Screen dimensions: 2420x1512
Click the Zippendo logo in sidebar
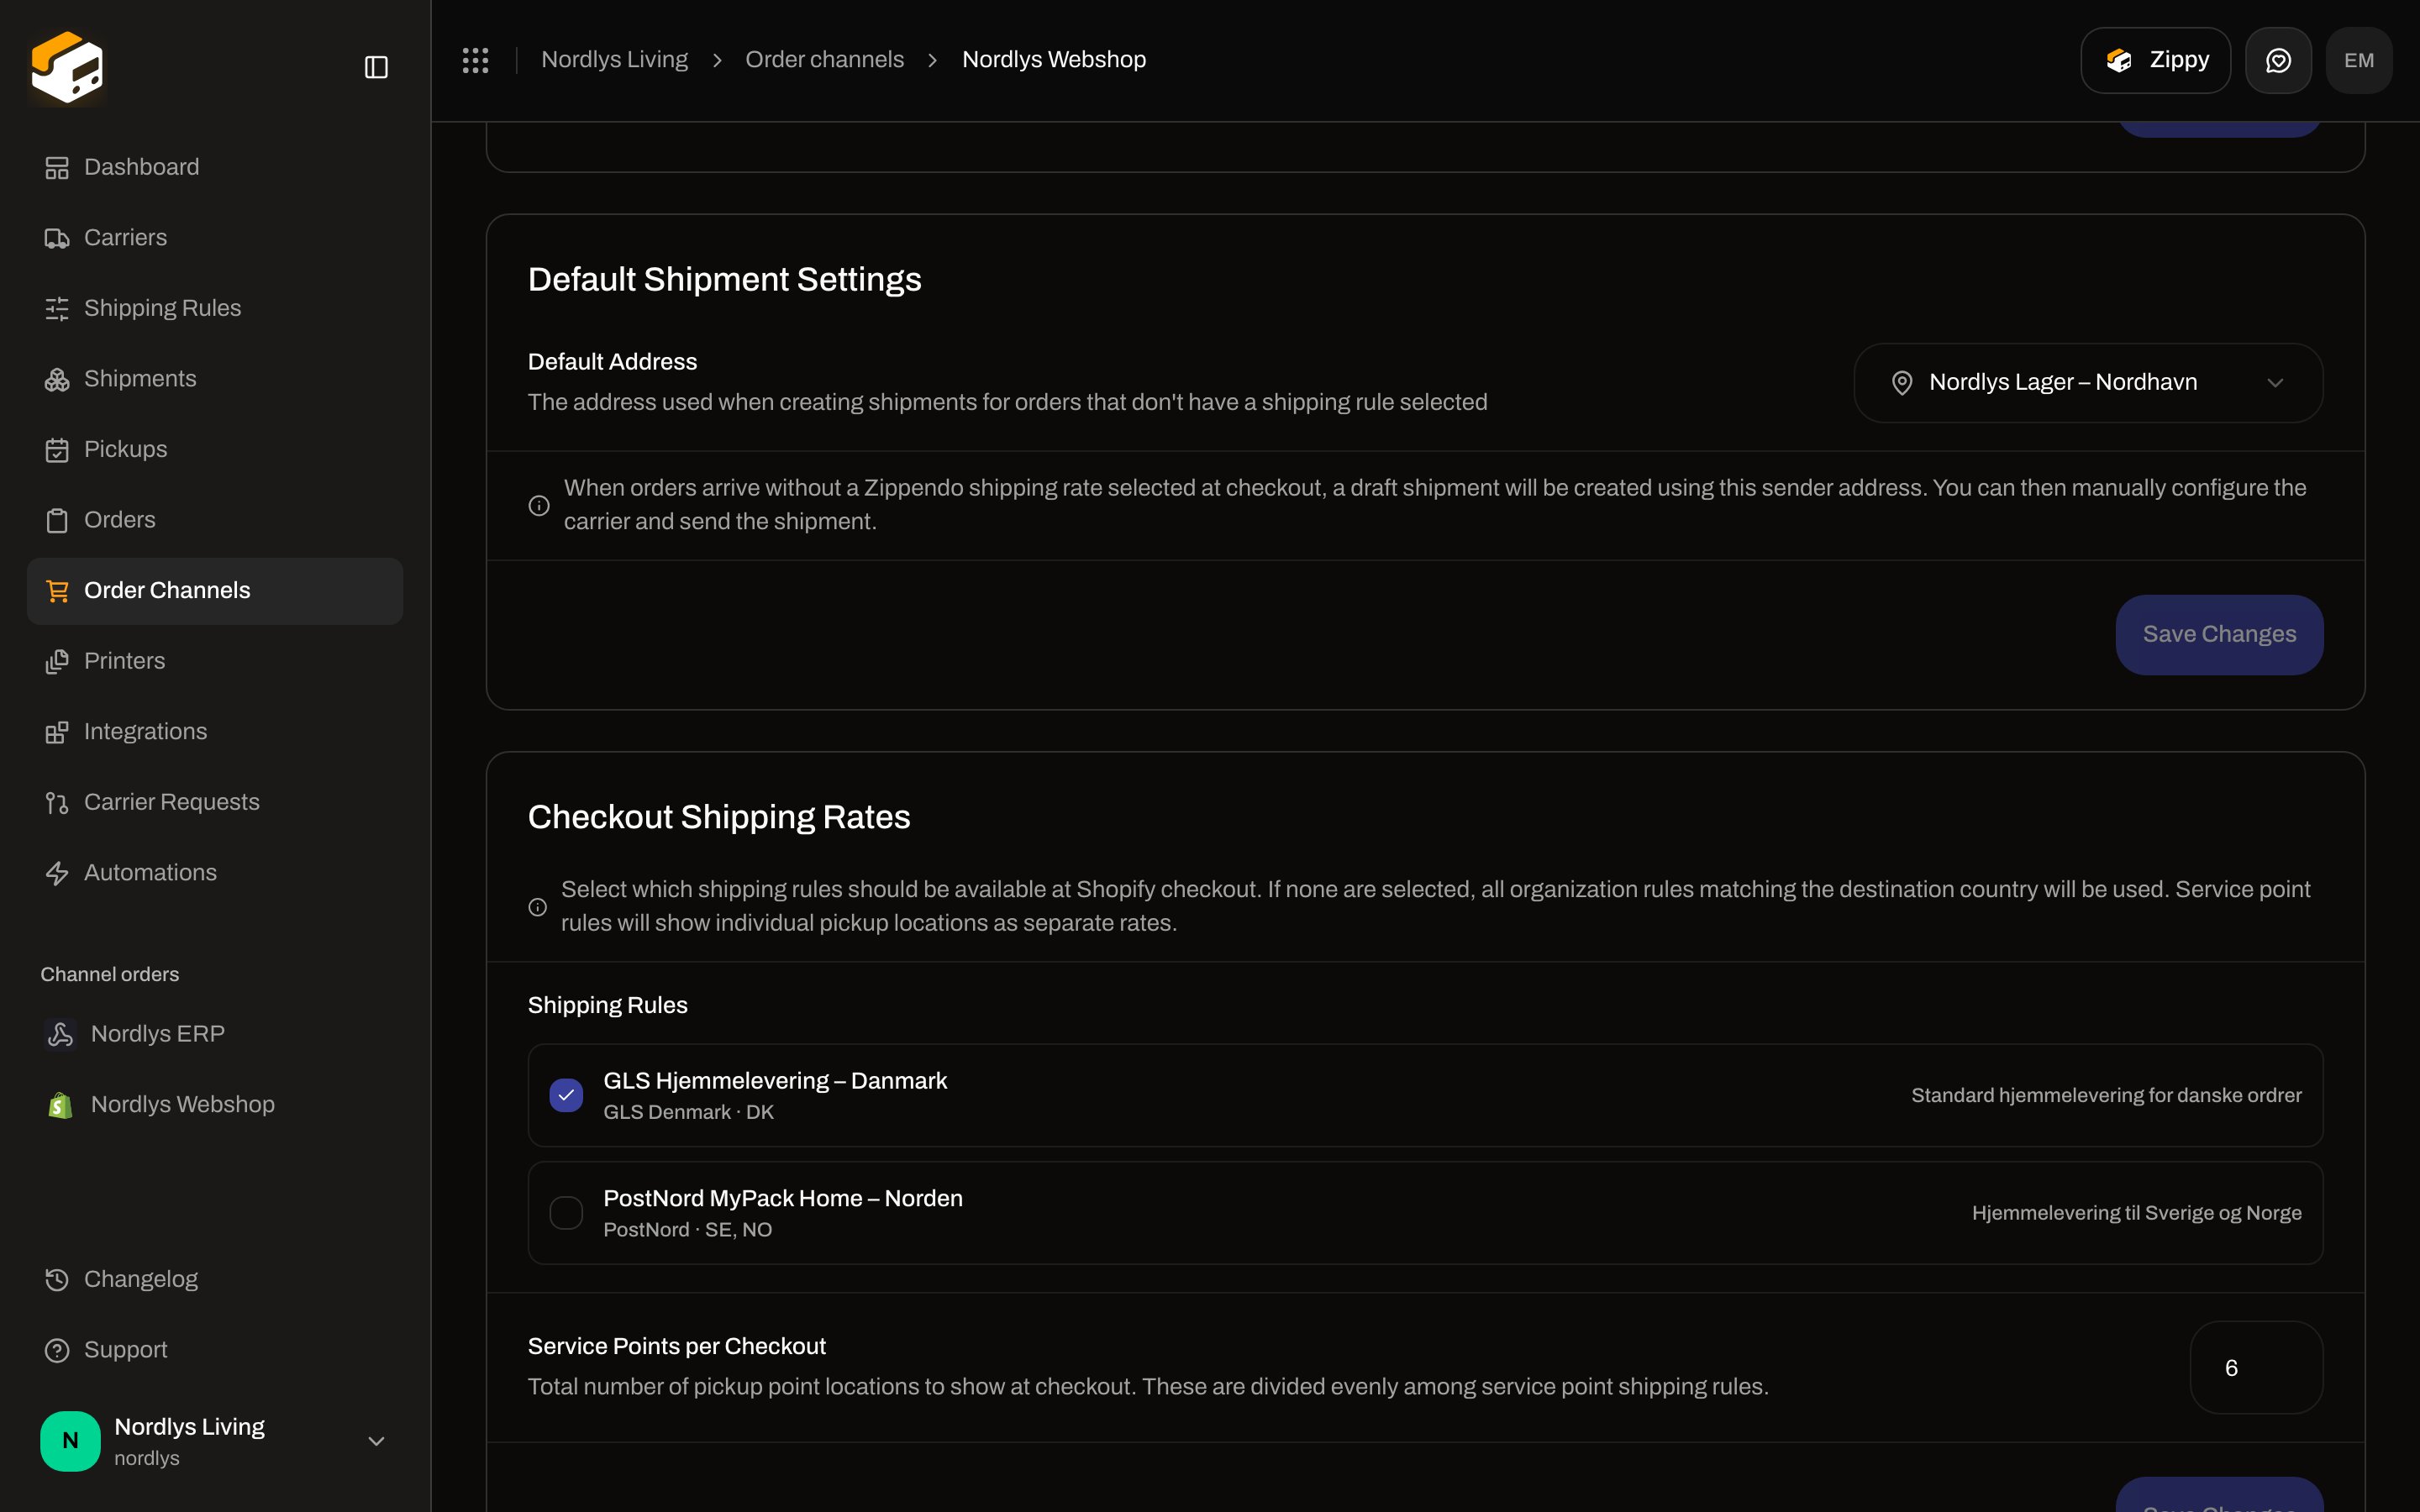coord(67,66)
